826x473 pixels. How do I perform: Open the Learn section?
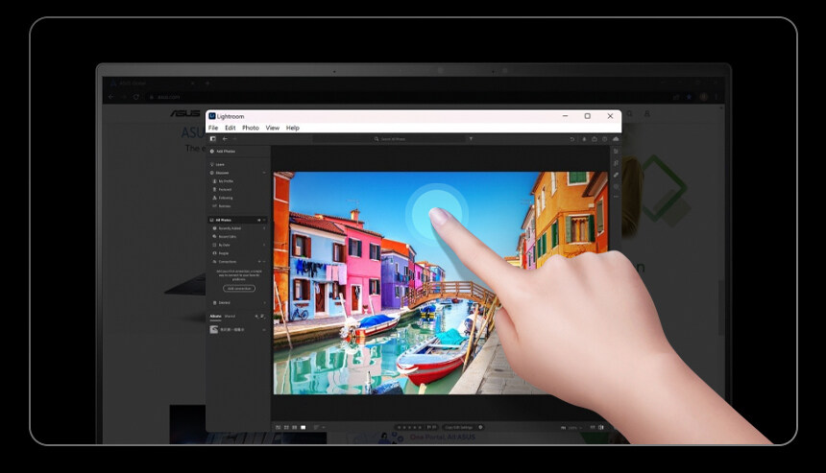click(x=218, y=165)
